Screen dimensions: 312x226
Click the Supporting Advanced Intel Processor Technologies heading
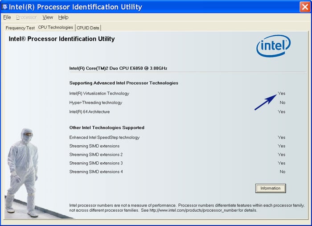tap(124, 83)
